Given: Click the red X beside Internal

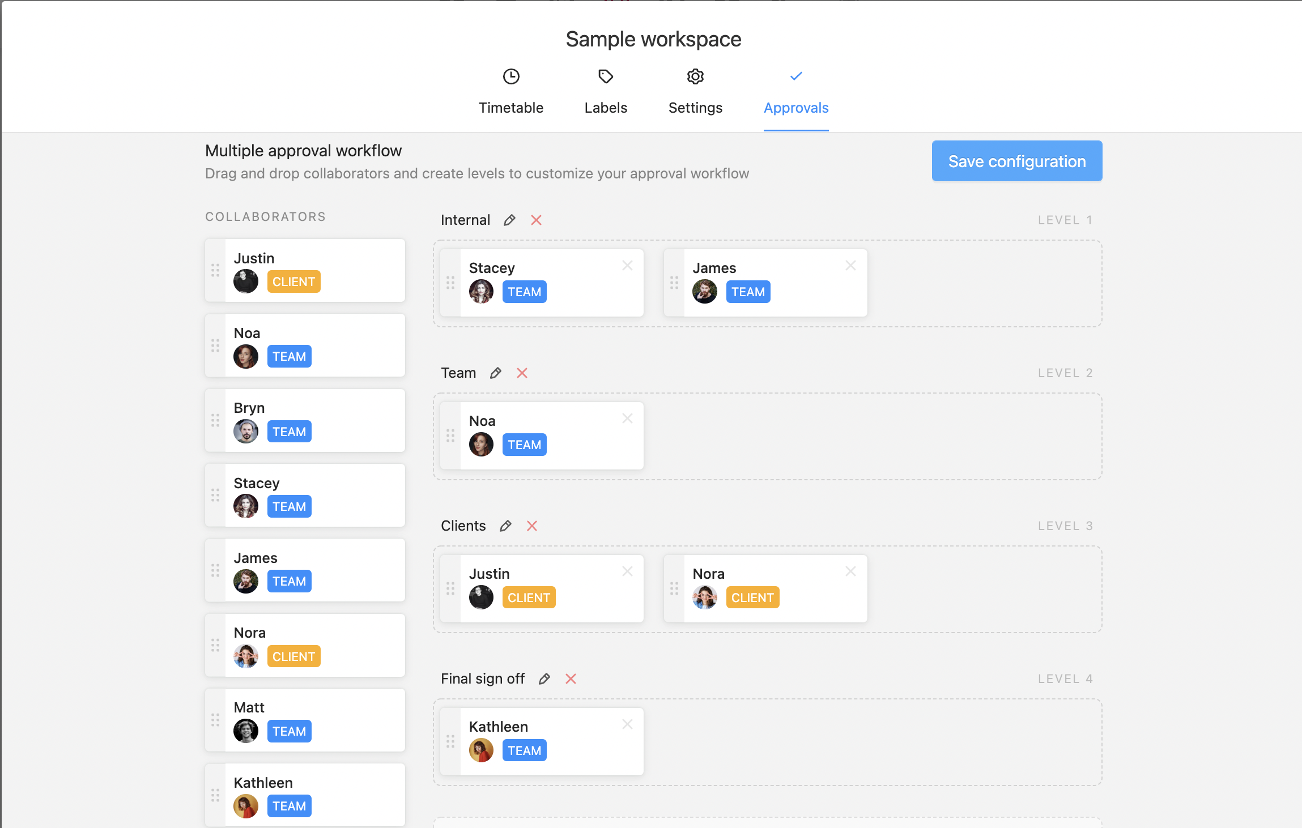Looking at the screenshot, I should coord(536,220).
